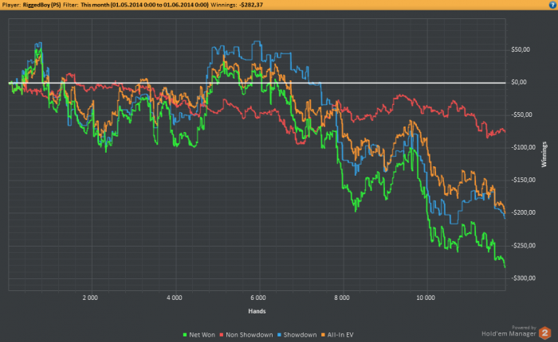Toggle the Non Showdown legend entry
The height and width of the screenshot is (342, 558).
[x=246, y=335]
